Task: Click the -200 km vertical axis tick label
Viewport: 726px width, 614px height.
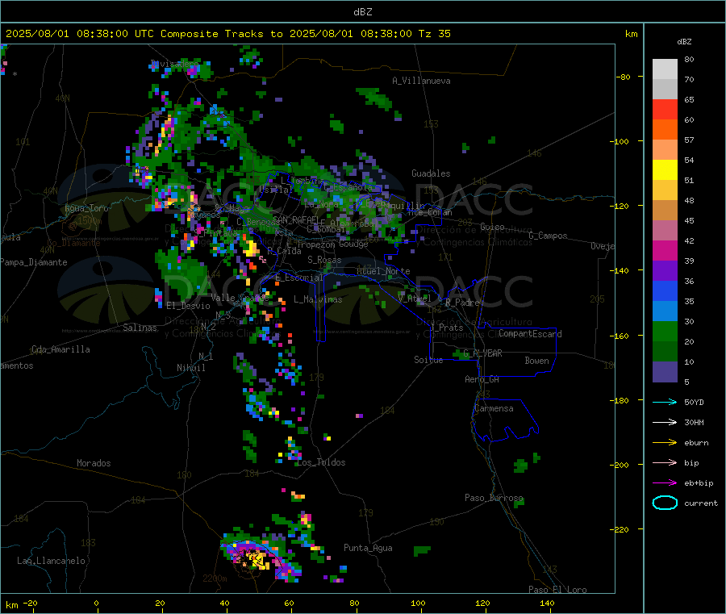Action: pyautogui.click(x=621, y=465)
